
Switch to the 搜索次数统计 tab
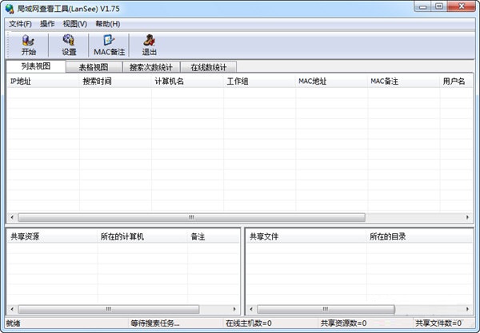(x=151, y=67)
